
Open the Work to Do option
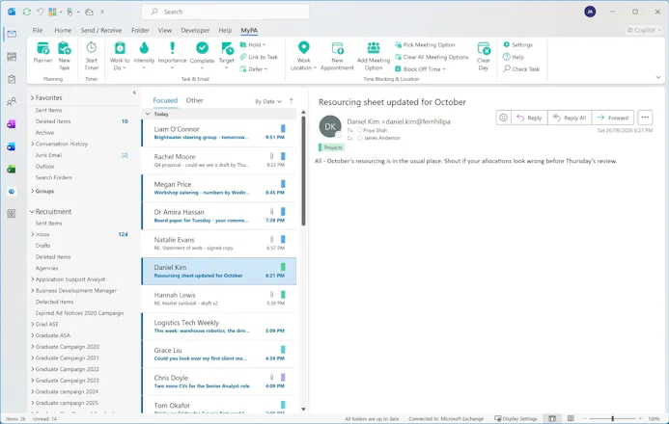(x=120, y=56)
